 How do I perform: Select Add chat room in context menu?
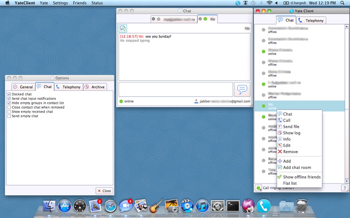299,167
